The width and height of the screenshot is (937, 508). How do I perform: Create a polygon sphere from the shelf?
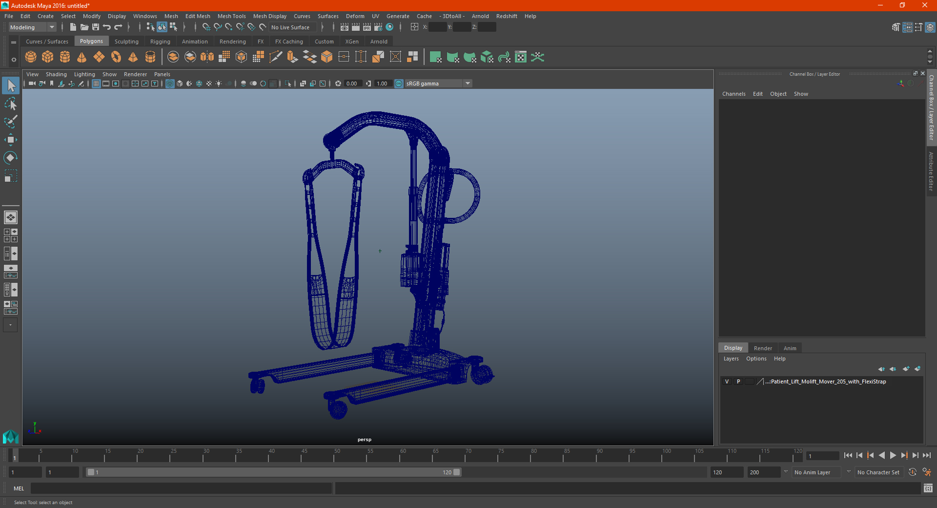(31, 57)
